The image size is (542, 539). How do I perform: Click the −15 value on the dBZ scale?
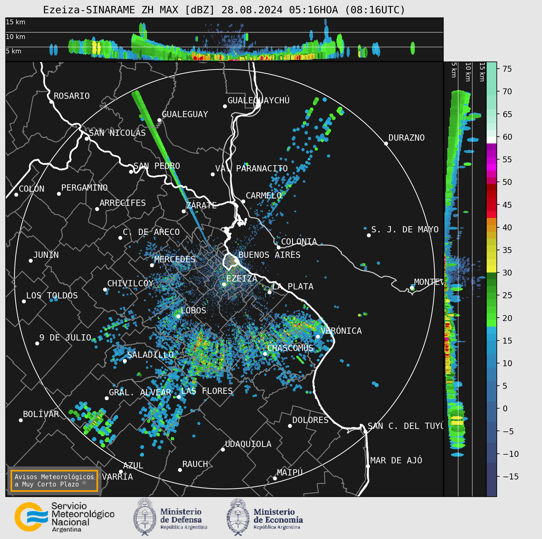(x=511, y=477)
